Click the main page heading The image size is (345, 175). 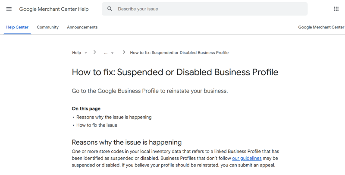175,72
